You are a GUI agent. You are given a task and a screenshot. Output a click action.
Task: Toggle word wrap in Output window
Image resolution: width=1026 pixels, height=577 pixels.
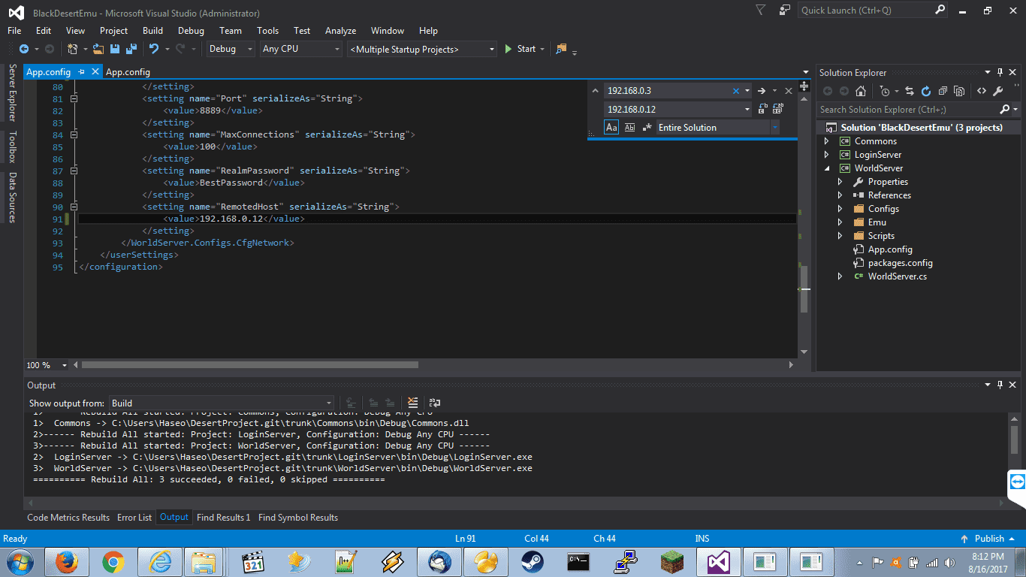[x=434, y=403]
